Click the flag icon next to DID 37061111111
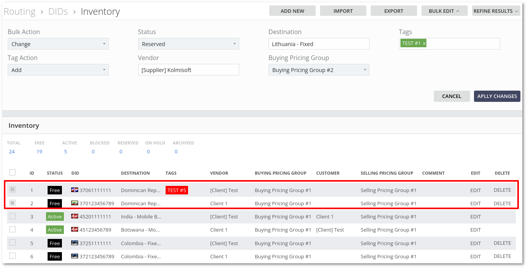This screenshot has height=268, width=527. click(x=75, y=190)
